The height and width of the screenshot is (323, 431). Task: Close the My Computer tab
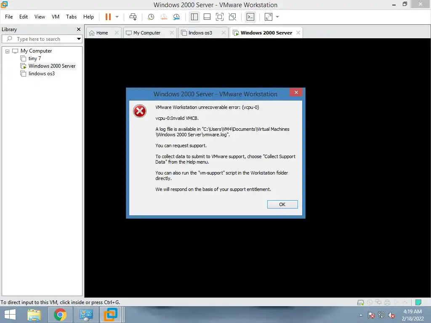coord(172,33)
